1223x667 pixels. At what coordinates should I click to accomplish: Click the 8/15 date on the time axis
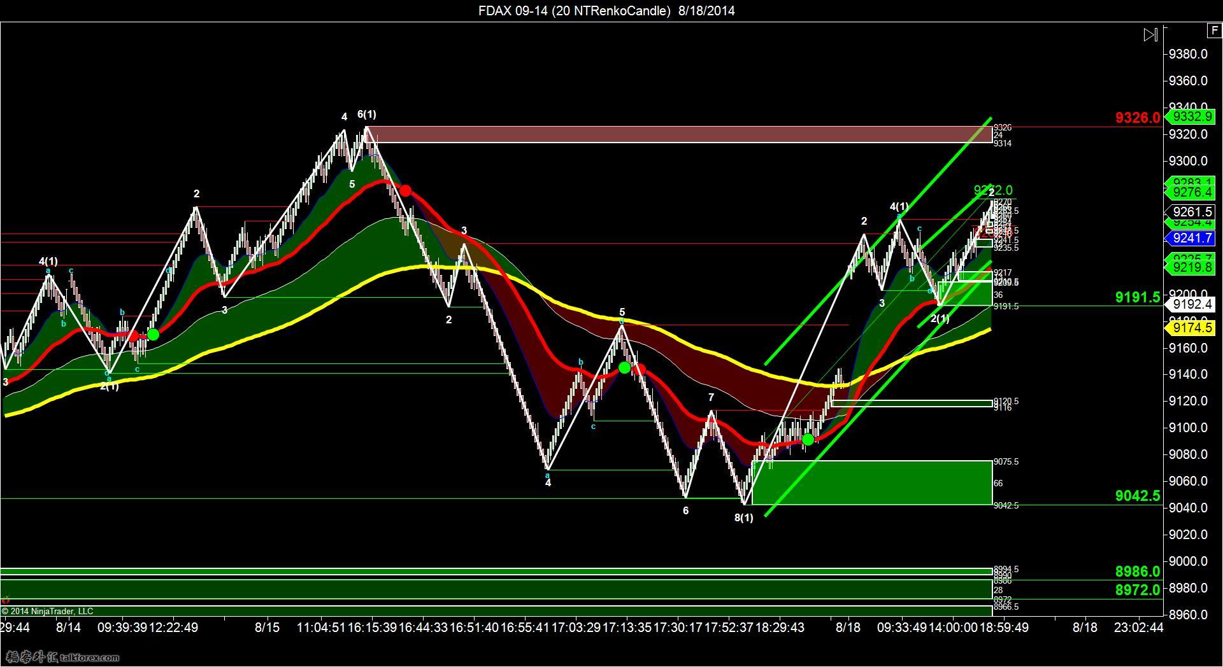tap(267, 628)
